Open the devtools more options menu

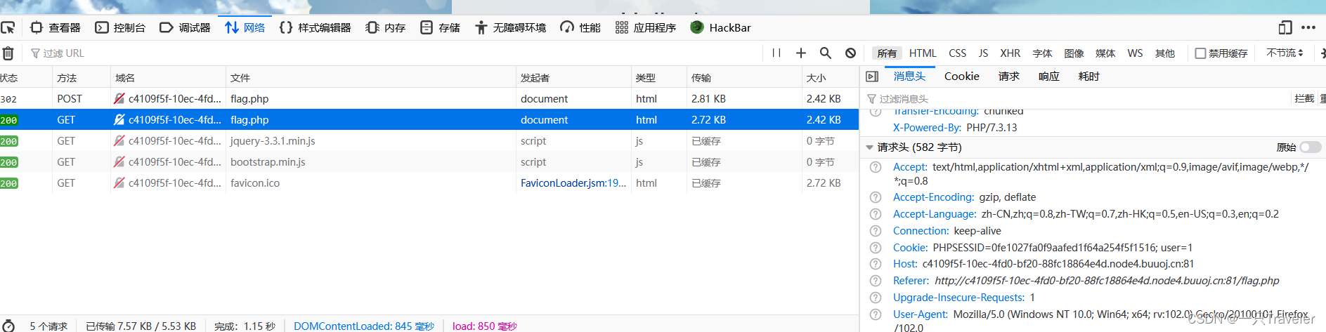pyautogui.click(x=1308, y=27)
